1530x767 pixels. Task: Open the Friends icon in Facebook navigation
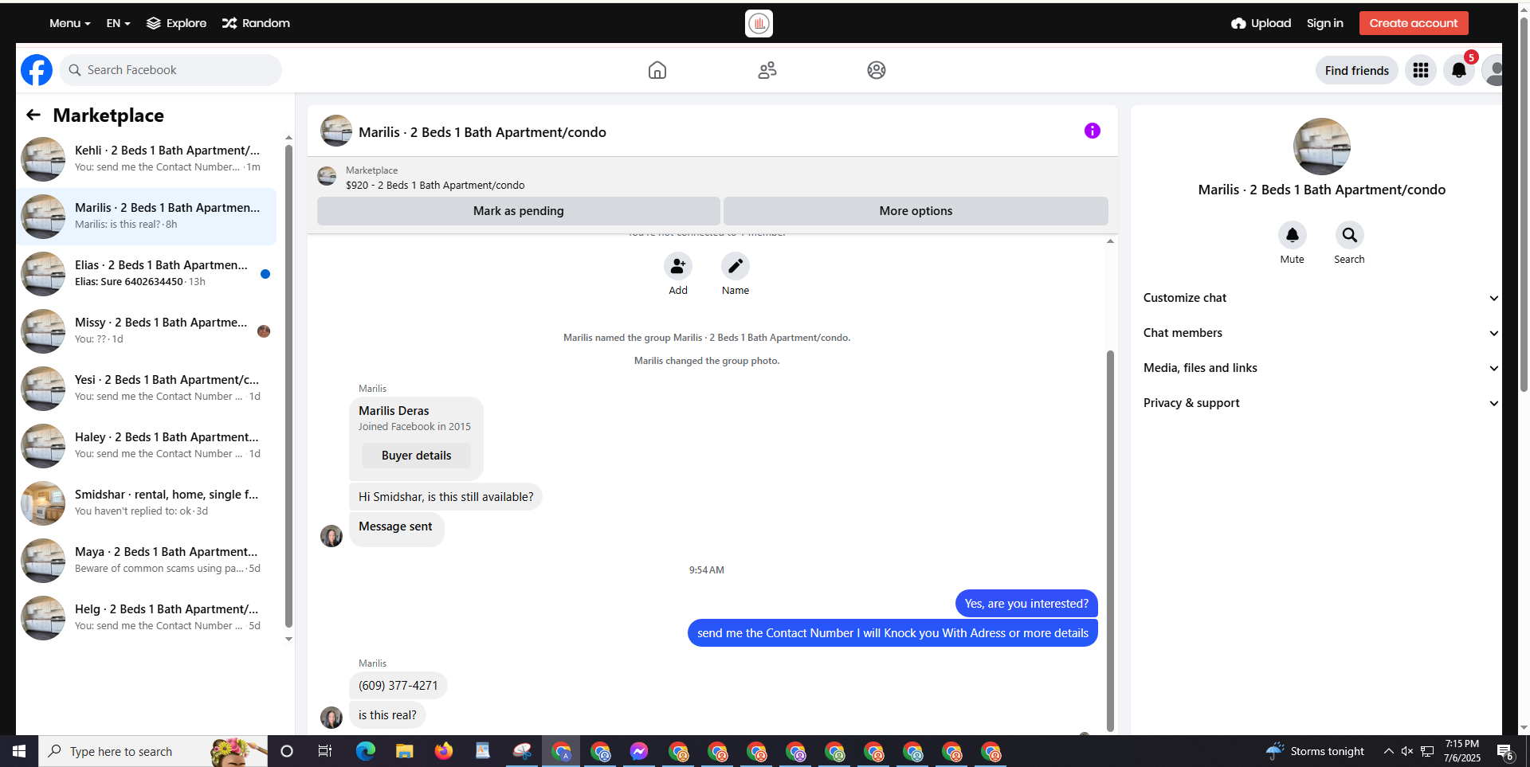[767, 70]
